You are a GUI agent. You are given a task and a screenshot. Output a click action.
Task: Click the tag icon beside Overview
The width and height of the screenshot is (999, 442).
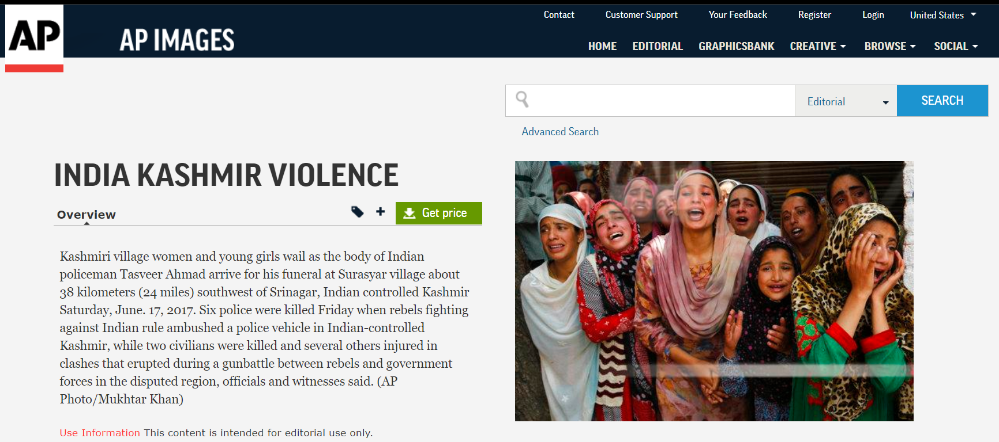[x=358, y=212]
